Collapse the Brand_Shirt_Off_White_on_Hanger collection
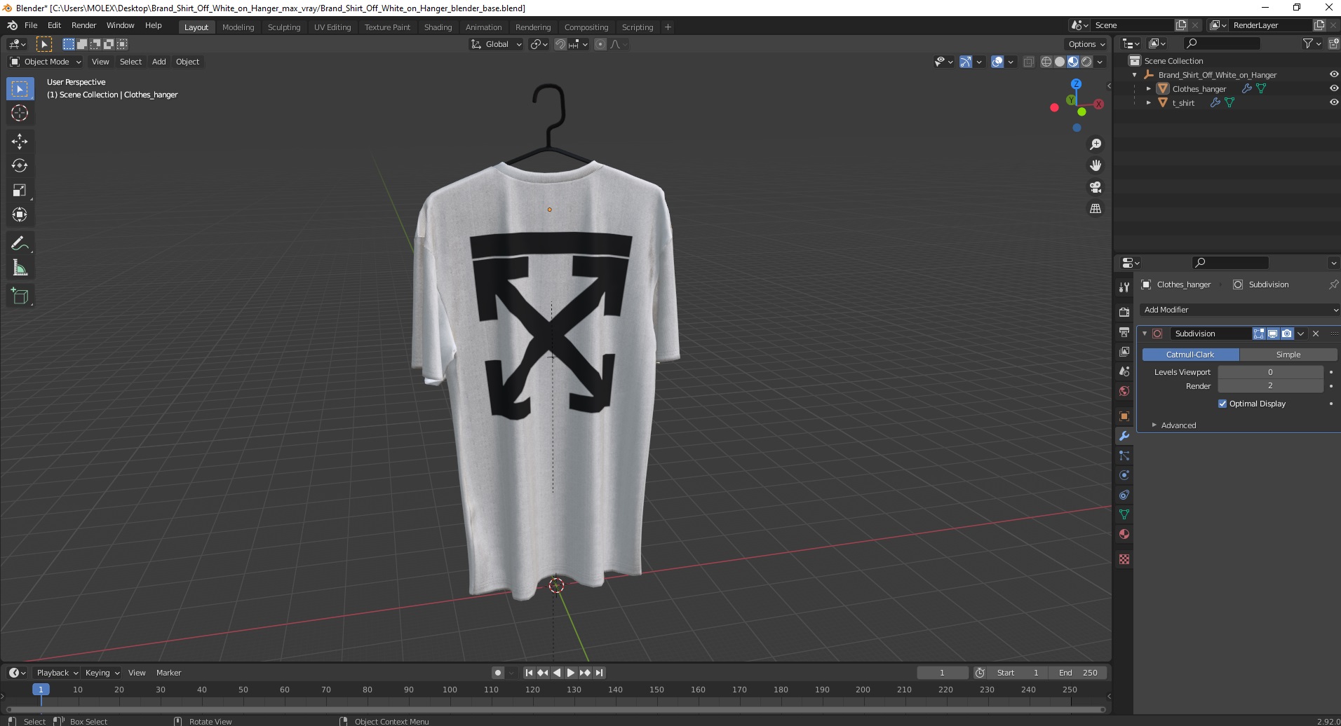Viewport: 1341px width, 726px height. pyautogui.click(x=1135, y=75)
